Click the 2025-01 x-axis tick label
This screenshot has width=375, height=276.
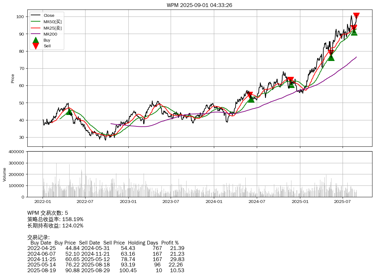click(300, 201)
